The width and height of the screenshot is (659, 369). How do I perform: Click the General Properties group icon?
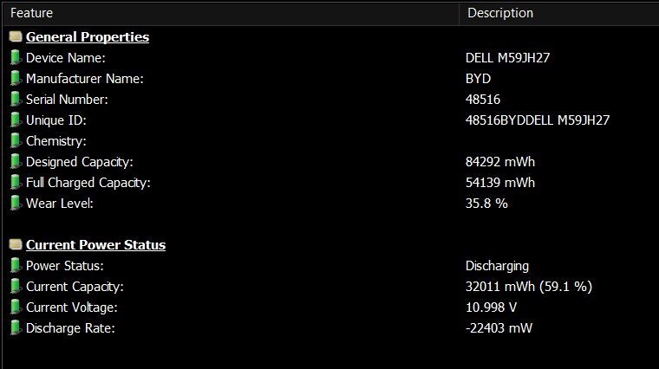(16, 37)
